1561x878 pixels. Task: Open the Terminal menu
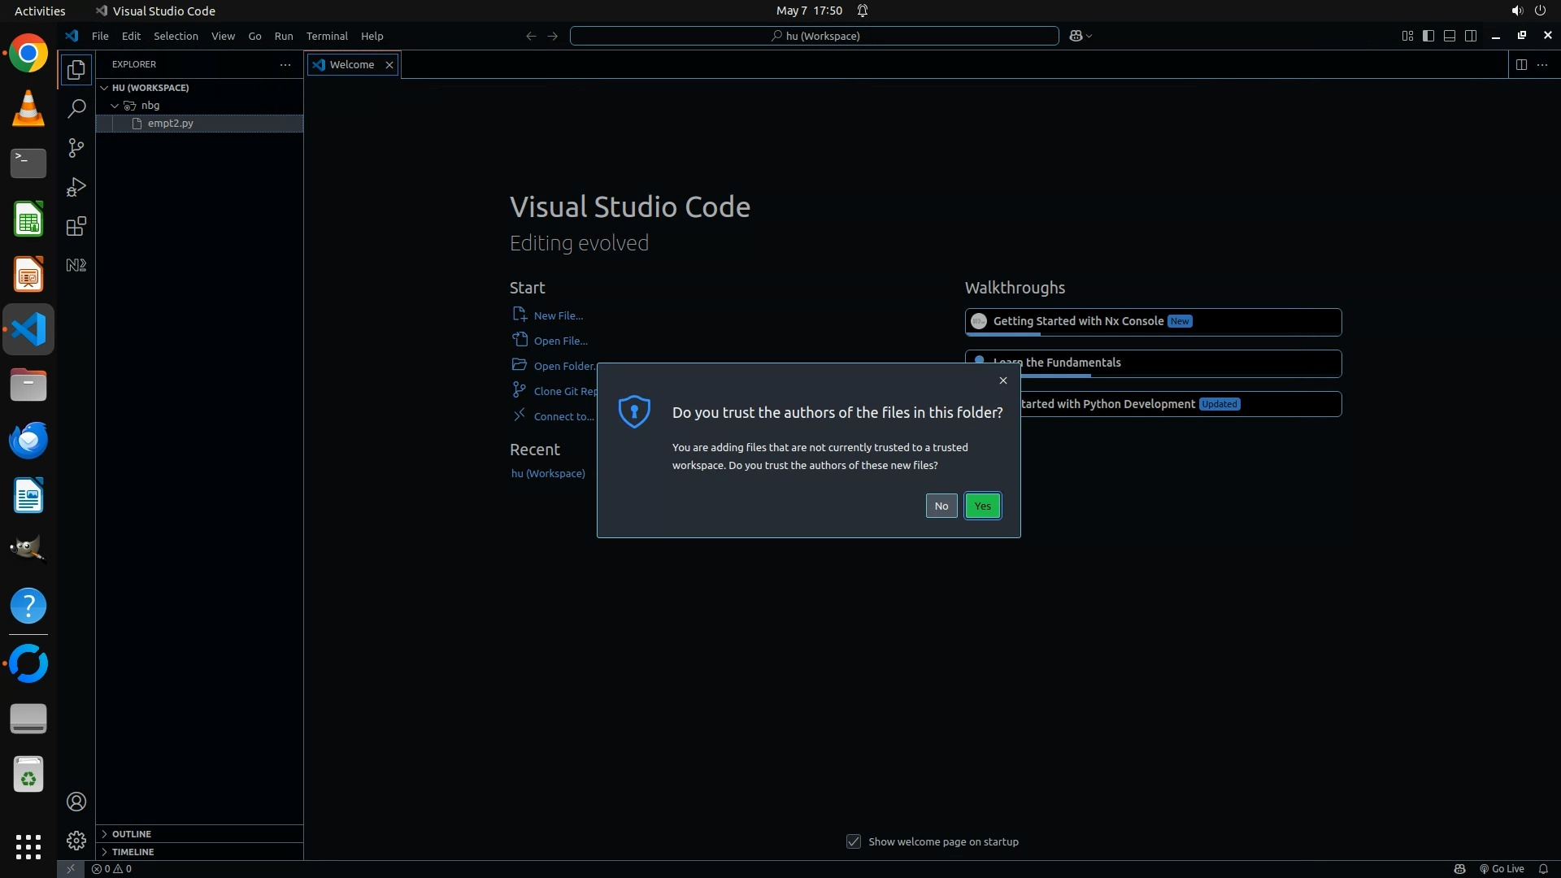[327, 36]
